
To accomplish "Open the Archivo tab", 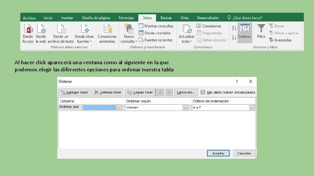I will pos(29,18).
